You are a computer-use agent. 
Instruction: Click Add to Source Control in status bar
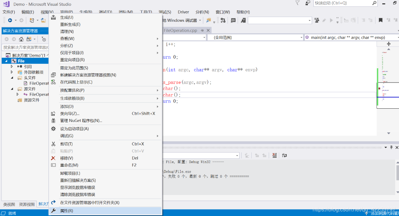coord(382,214)
